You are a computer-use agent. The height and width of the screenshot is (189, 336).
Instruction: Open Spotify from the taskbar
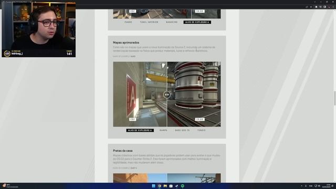[182, 186]
